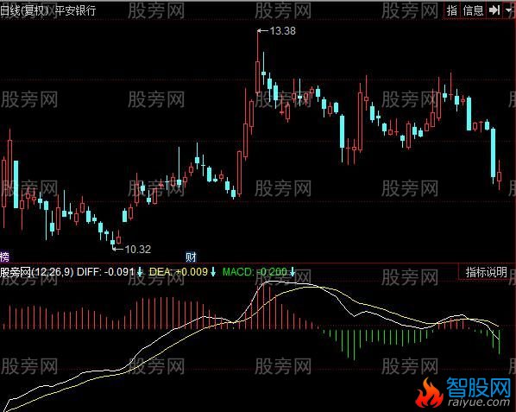Click the candlestick at the 10.32 low

pos(113,240)
